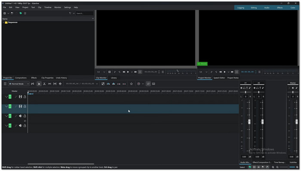Click the Master label above track headers
Image resolution: width=301 pixels, height=171 pixels.
[x=14, y=91]
